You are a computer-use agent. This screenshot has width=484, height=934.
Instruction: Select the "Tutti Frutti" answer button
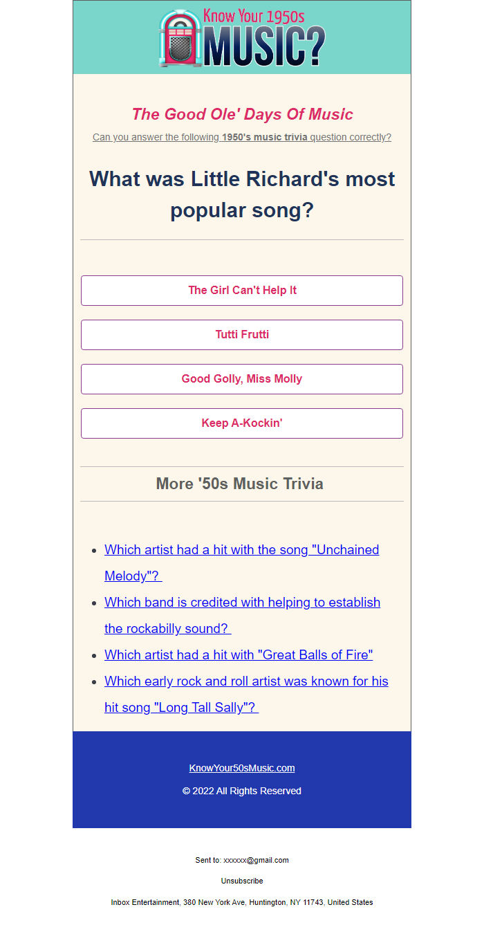click(x=242, y=335)
